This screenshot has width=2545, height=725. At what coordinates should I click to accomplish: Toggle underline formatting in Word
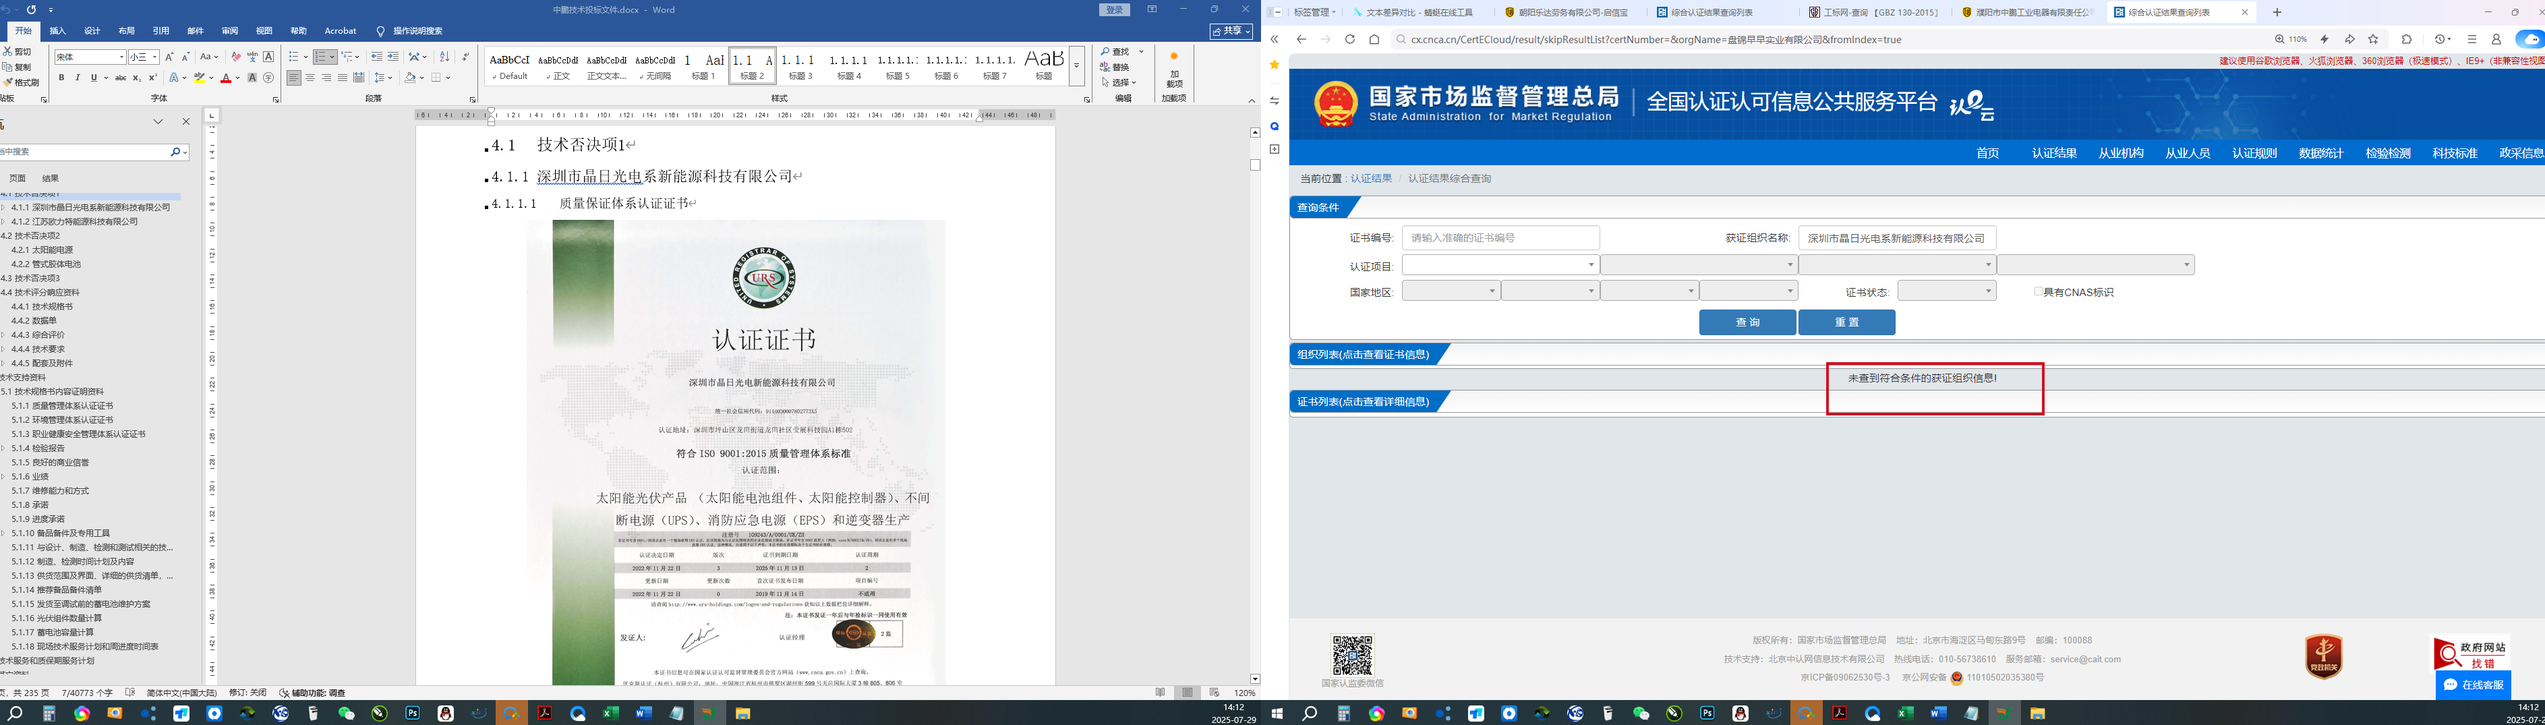tap(94, 78)
